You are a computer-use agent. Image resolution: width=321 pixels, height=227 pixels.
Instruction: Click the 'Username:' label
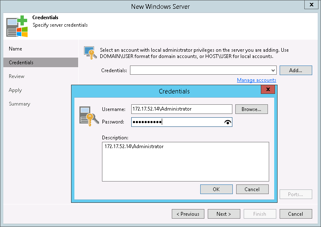tap(114, 109)
